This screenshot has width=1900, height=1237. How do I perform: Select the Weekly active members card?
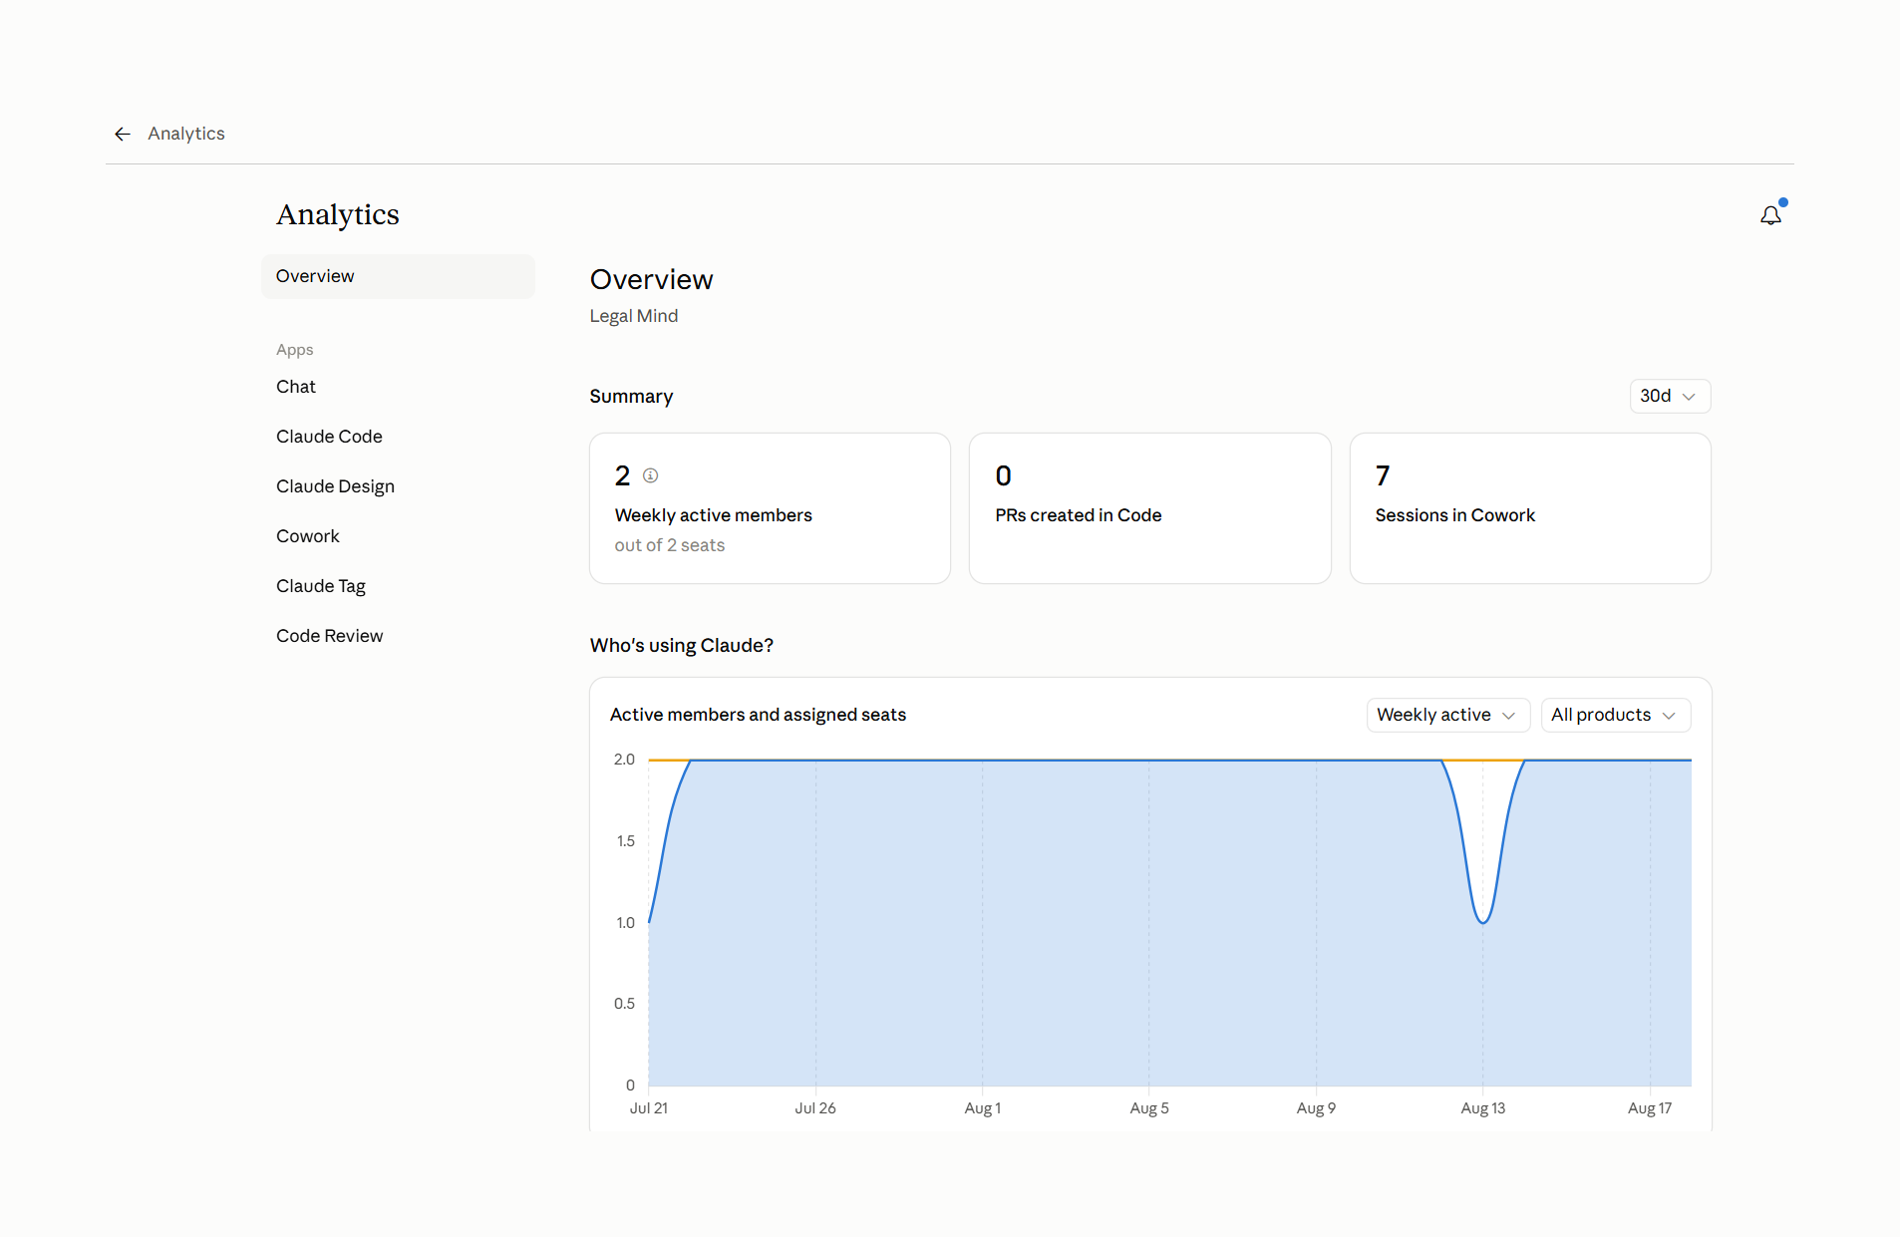pyautogui.click(x=770, y=508)
